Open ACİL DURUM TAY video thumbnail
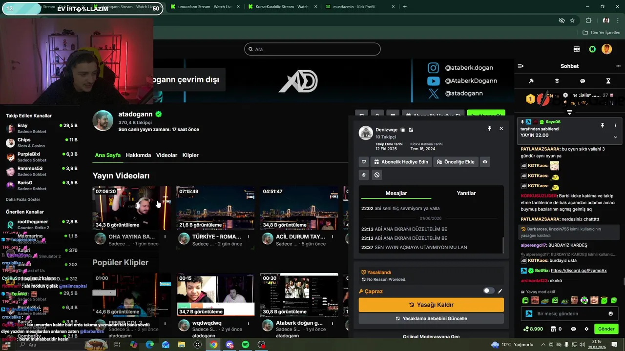The height and width of the screenshot is (351, 625). pos(299,208)
